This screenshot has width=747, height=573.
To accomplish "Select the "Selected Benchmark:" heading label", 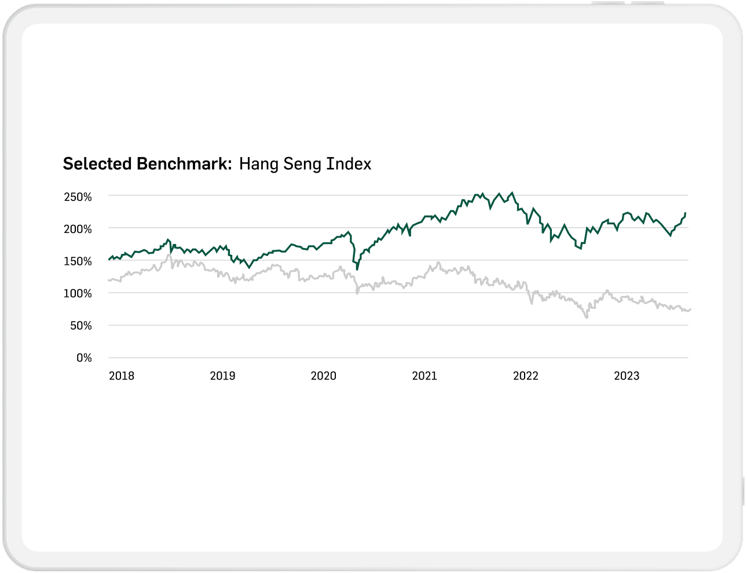I will pyautogui.click(x=147, y=164).
